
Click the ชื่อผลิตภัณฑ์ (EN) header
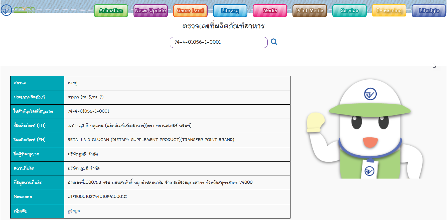pos(37,140)
